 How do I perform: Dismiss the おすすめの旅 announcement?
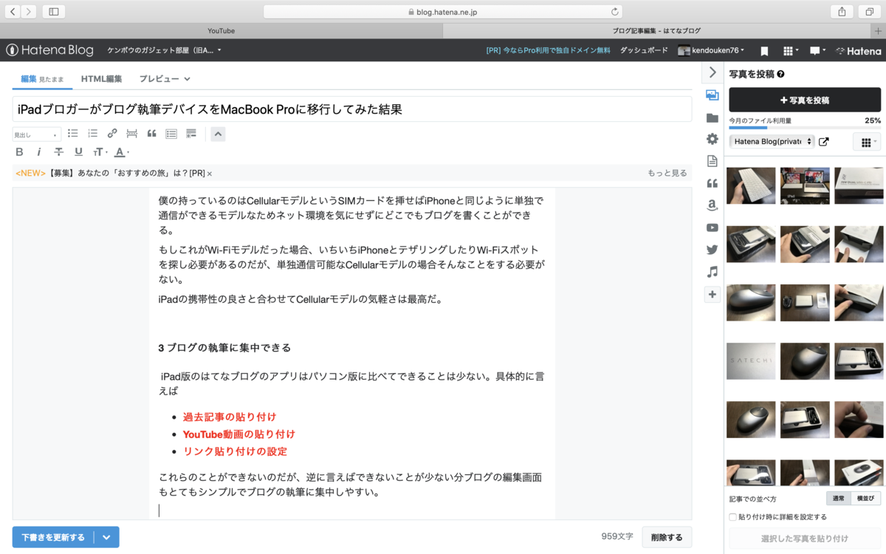tap(210, 174)
